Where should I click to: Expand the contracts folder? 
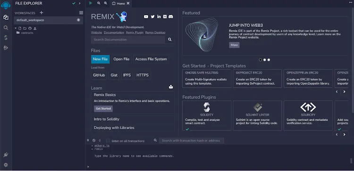pyautogui.click(x=25, y=33)
